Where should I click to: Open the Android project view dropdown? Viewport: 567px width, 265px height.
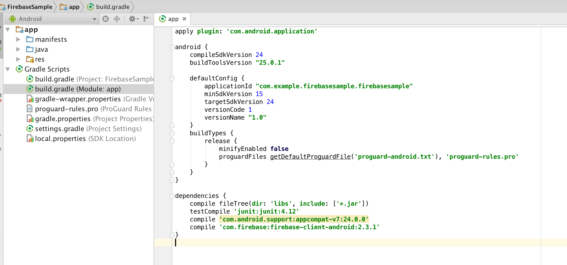coord(95,19)
